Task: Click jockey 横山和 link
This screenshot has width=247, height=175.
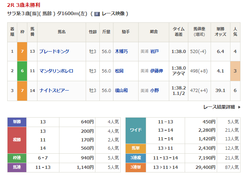Action: point(122,91)
